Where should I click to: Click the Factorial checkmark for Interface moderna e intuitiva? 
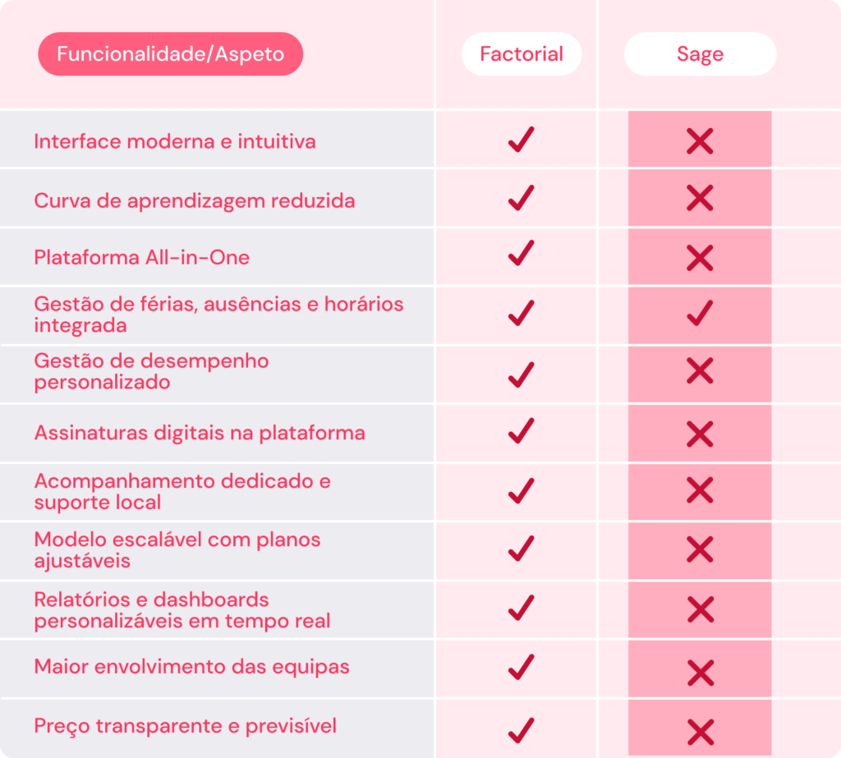click(522, 140)
